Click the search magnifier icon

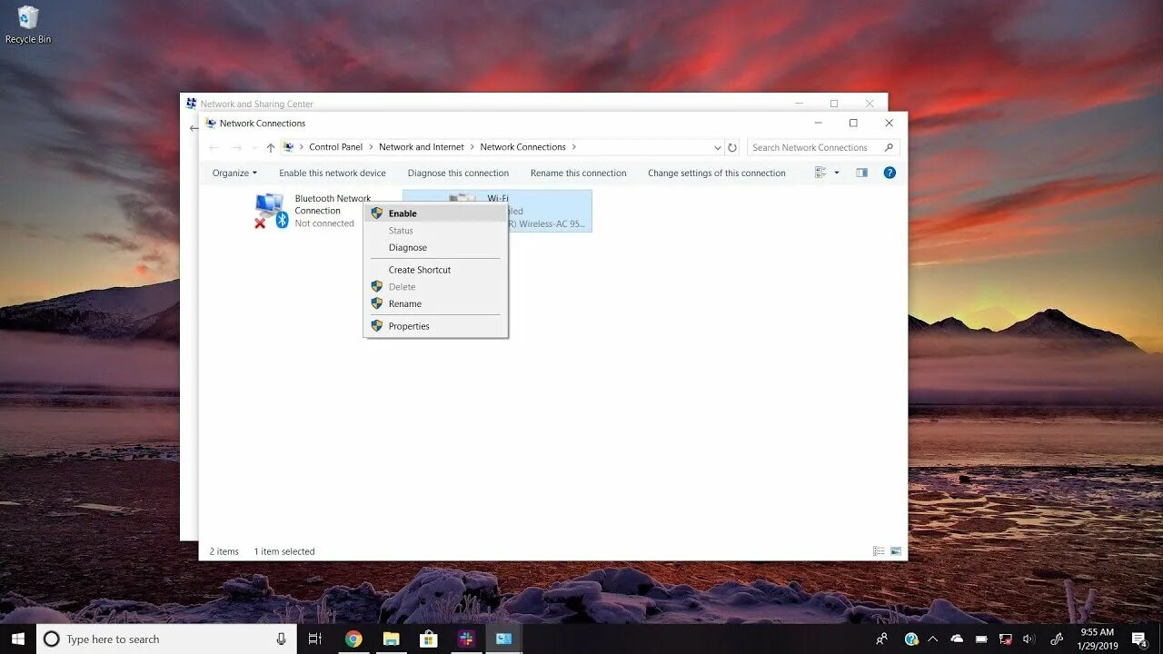(x=889, y=147)
